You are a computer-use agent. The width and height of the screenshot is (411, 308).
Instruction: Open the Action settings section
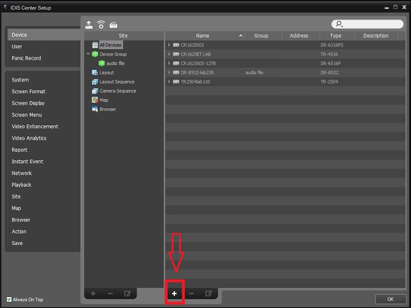[x=19, y=231]
